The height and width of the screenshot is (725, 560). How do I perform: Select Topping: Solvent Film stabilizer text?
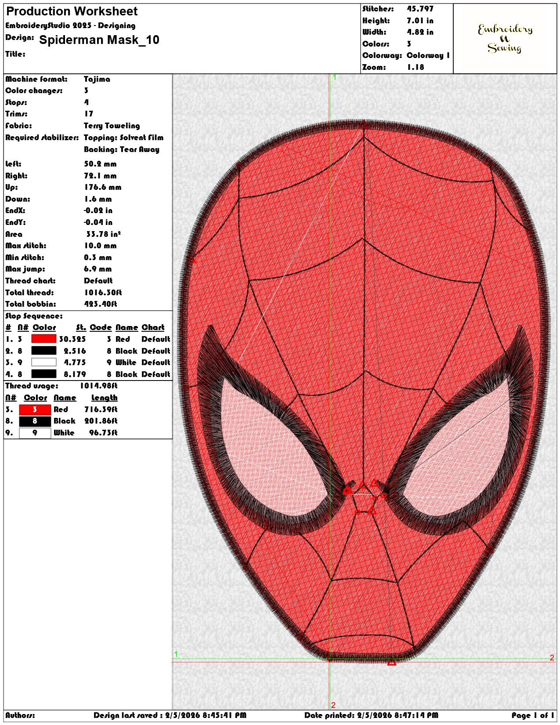point(123,138)
